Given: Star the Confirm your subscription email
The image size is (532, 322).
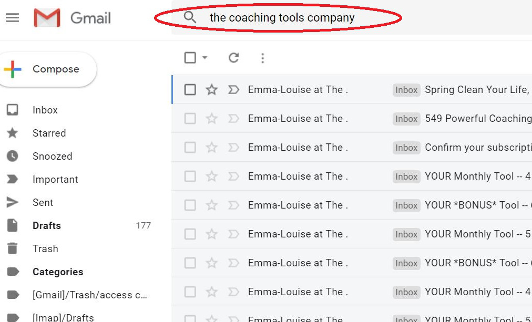Looking at the screenshot, I should point(212,148).
